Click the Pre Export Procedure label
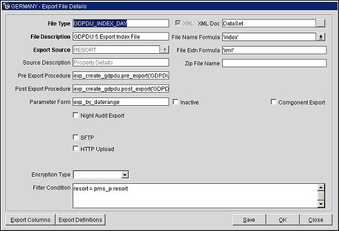339x231 pixels. click(44, 76)
